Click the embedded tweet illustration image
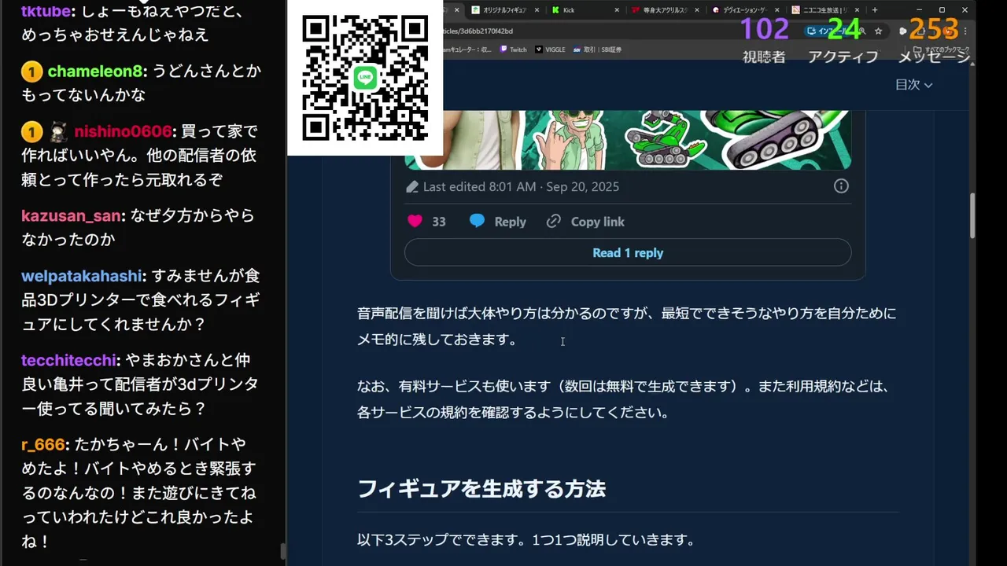Viewport: 1007px width, 566px height. (628, 140)
